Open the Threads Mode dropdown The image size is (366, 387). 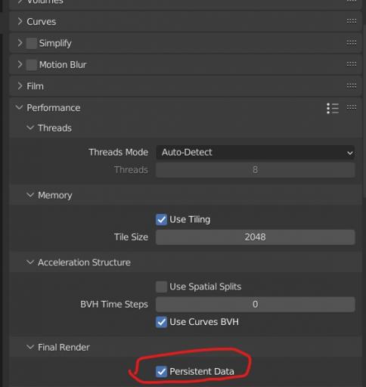(x=255, y=152)
